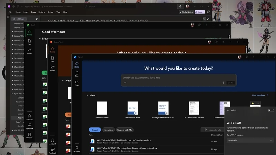
Task: Collapse New section in PowerPoint
Action: pyautogui.click(x=63, y=80)
